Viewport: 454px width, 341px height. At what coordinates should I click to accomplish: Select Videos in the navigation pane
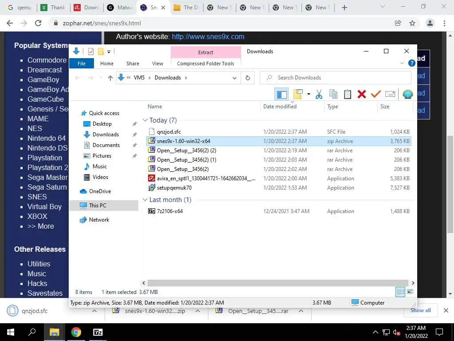(100, 177)
